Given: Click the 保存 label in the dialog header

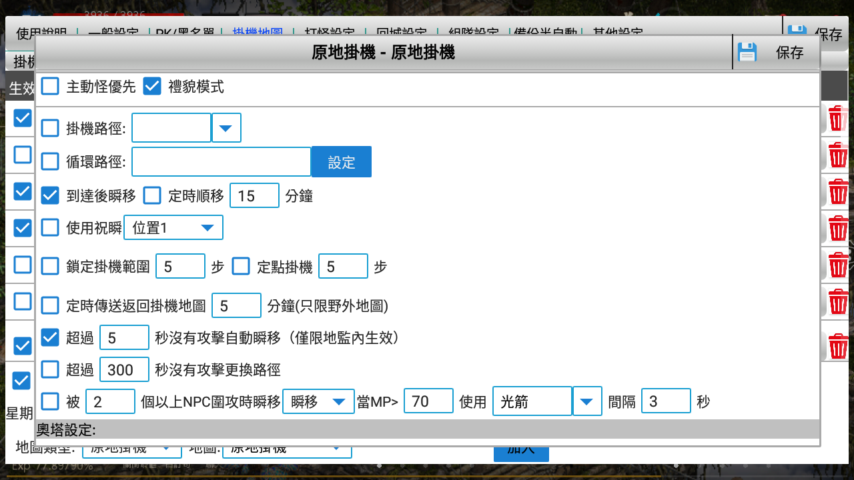Looking at the screenshot, I should pyautogui.click(x=789, y=53).
